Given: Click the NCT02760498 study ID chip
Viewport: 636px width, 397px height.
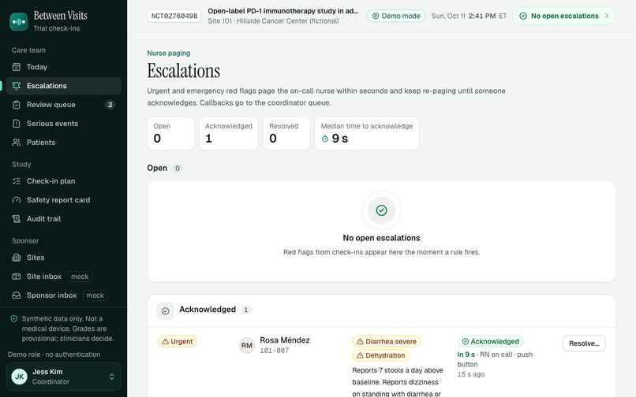Looking at the screenshot, I should coord(174,16).
